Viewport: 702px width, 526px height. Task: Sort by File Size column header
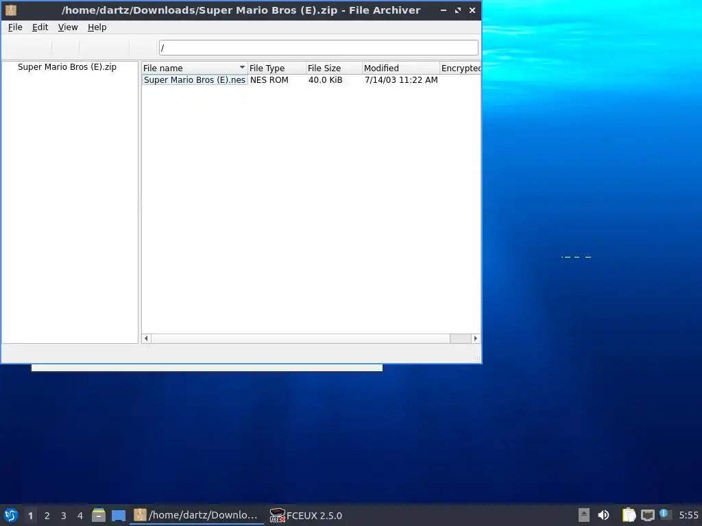click(334, 68)
